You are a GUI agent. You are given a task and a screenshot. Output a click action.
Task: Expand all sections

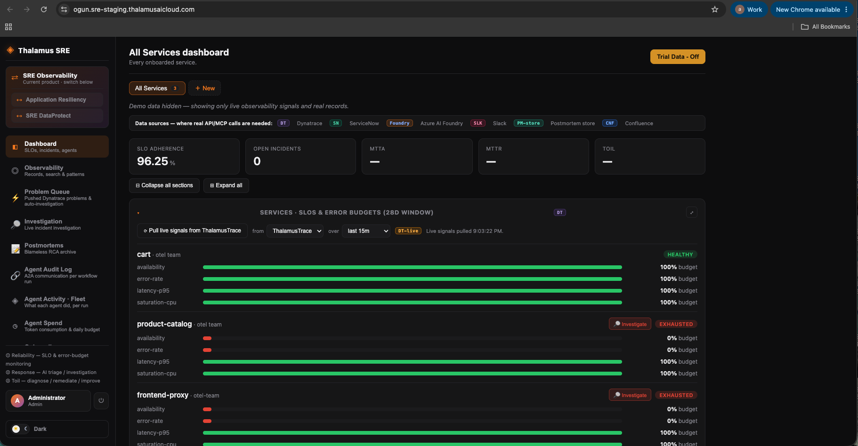pos(226,185)
